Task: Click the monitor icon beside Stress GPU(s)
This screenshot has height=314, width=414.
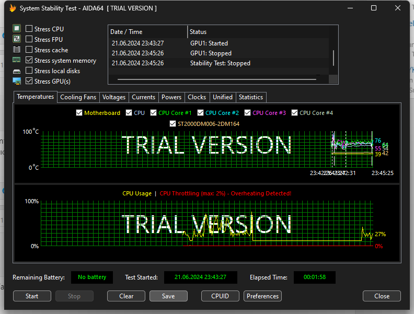Action: (17, 82)
